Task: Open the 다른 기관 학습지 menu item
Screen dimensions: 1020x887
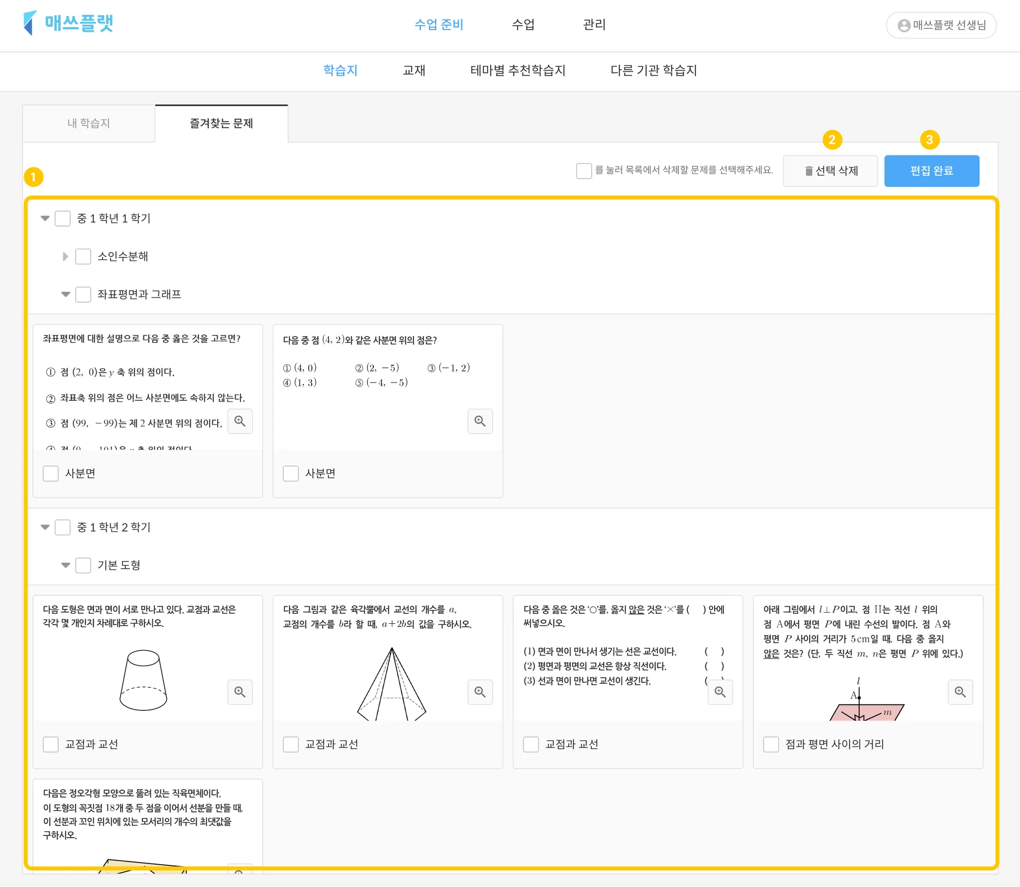Action: [653, 70]
